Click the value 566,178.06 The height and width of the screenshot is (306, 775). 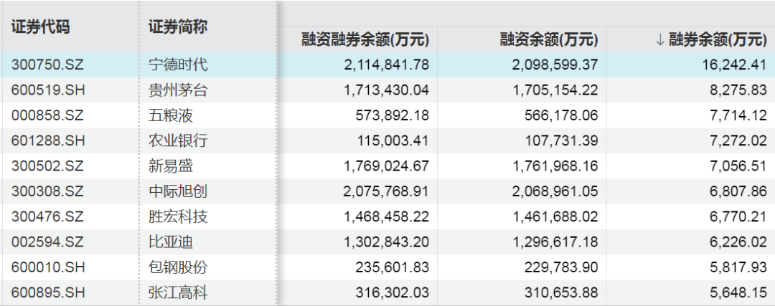560,115
